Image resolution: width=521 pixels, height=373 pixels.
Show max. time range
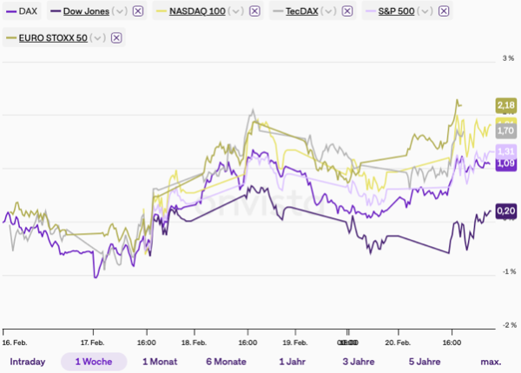pos(491,361)
